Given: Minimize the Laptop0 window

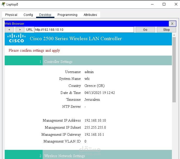Looking at the screenshot, I should point(152,4).
